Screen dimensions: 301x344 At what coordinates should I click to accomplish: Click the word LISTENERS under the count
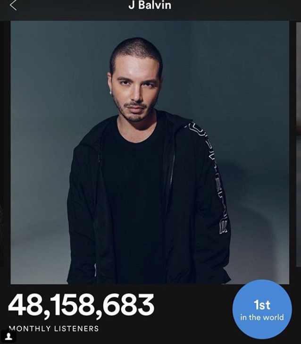76,328
